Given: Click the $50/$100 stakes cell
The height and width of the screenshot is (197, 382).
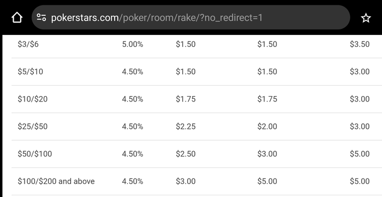Looking at the screenshot, I should (34, 154).
